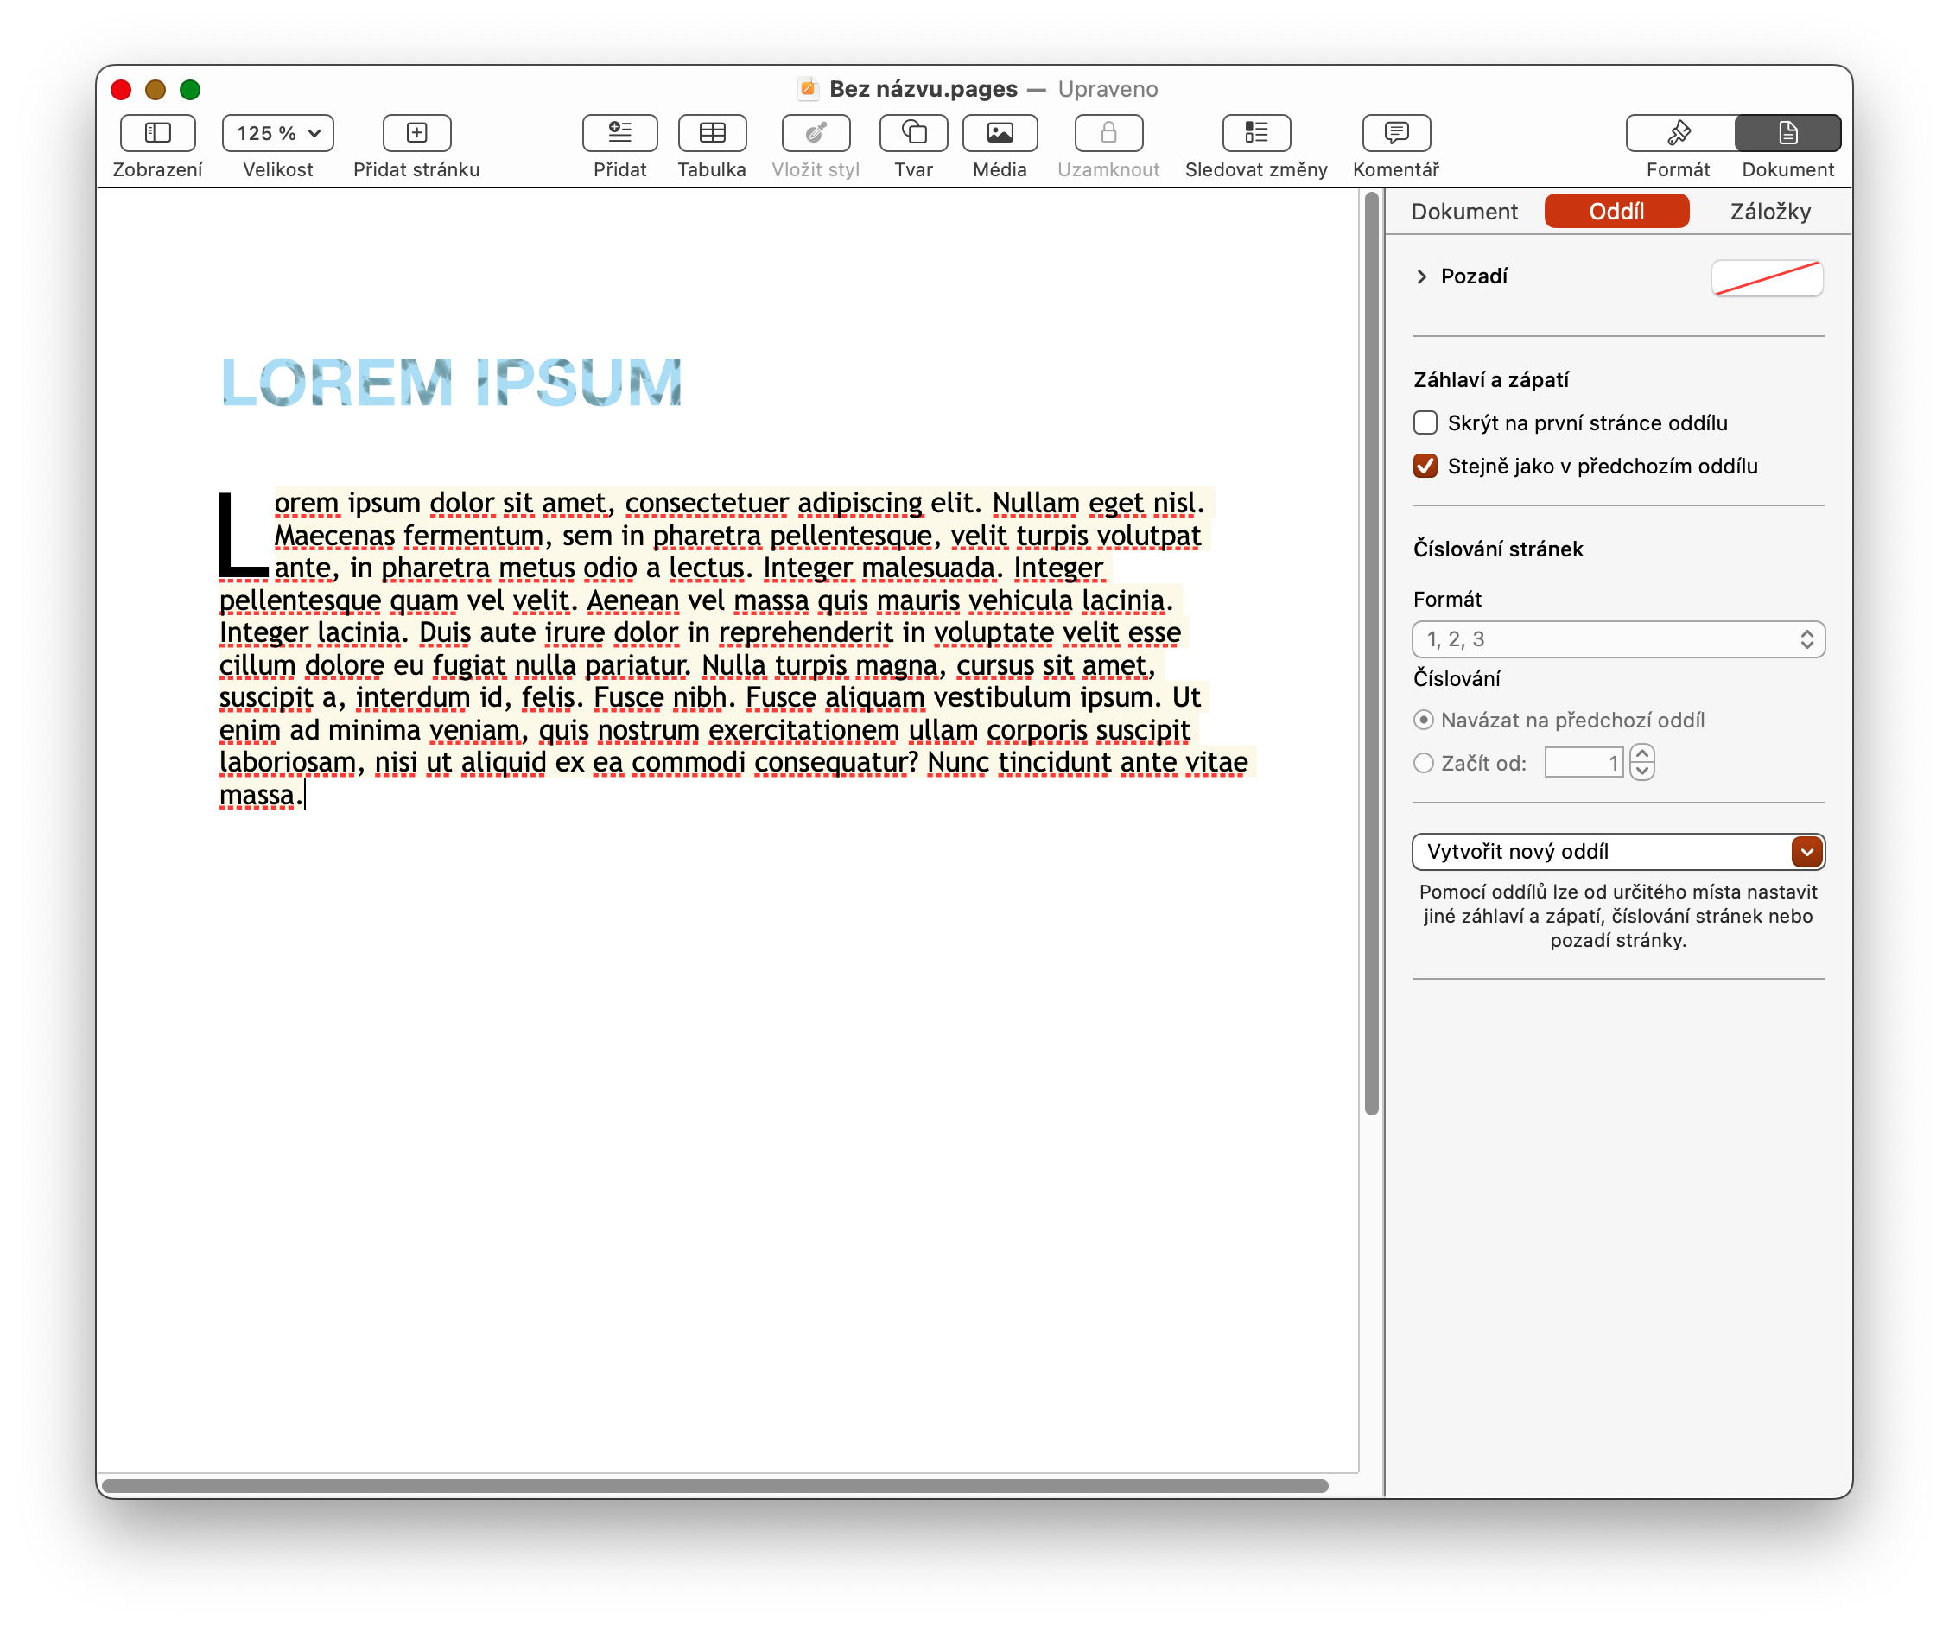
Task: Open the Tvar shapes icon
Action: tap(913, 133)
